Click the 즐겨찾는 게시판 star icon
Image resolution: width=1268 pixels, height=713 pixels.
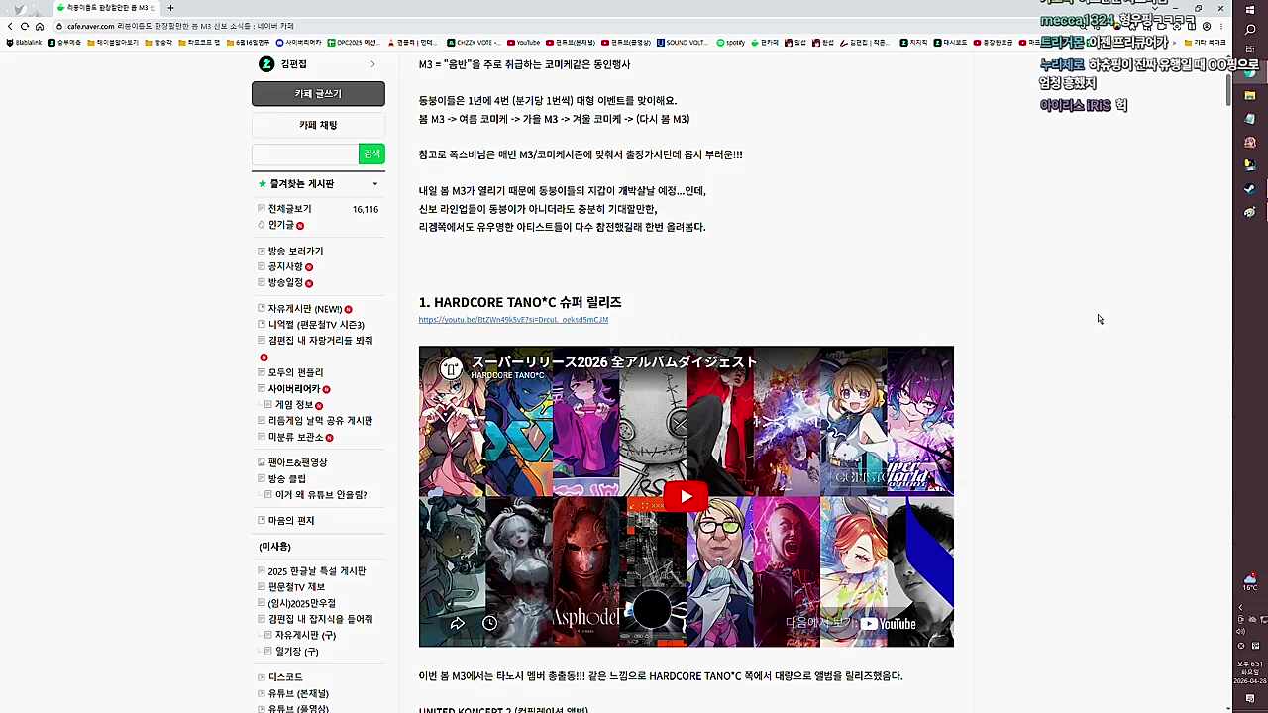263,184
